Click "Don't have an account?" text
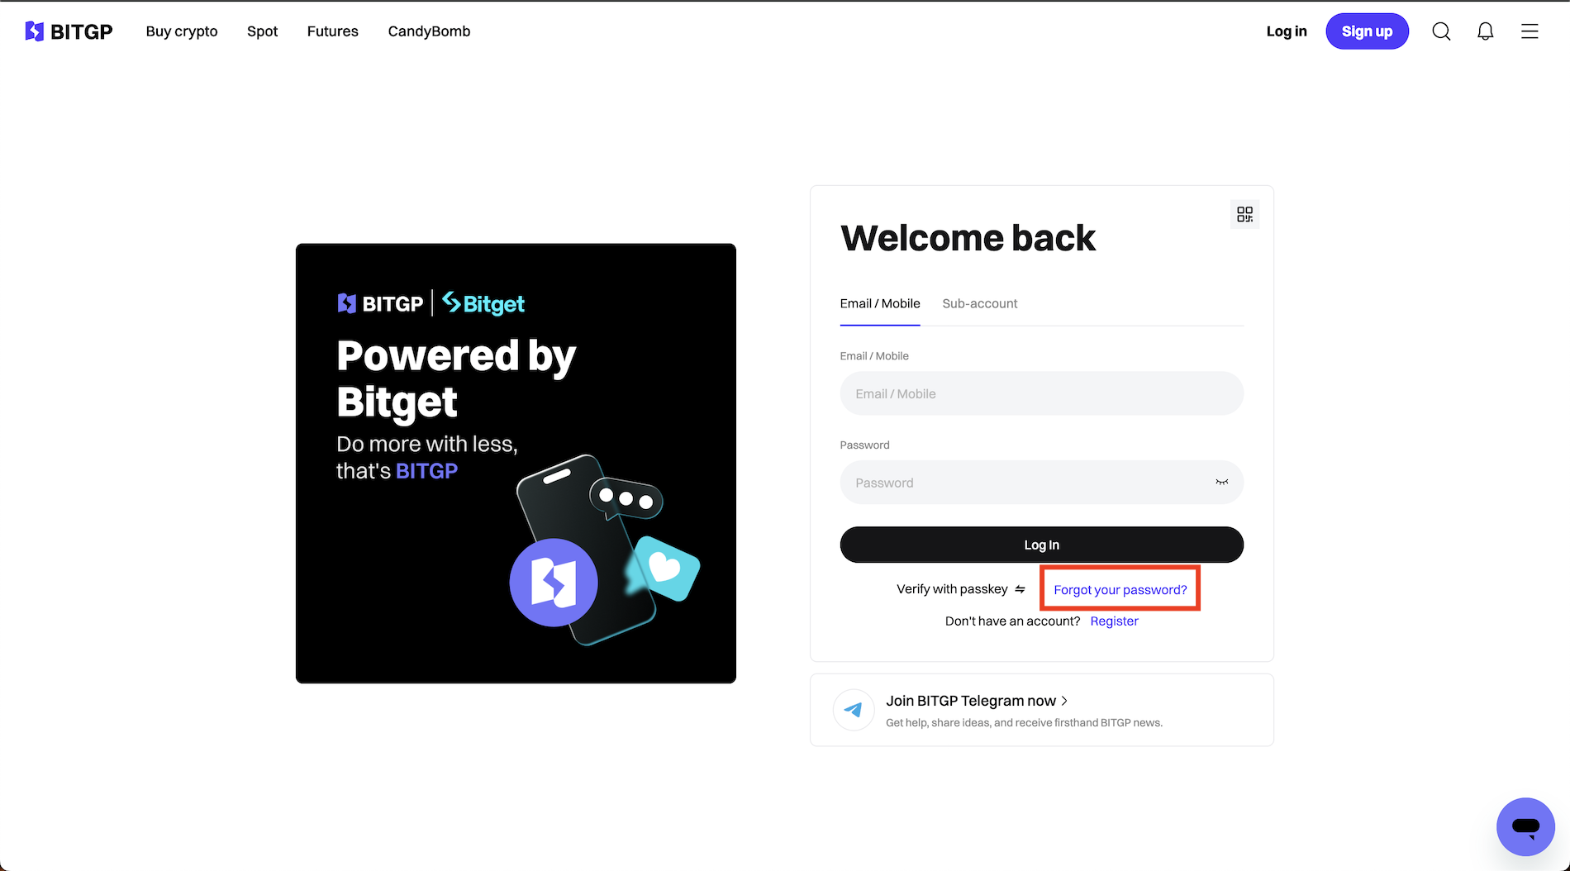This screenshot has height=871, width=1570. 1012,621
